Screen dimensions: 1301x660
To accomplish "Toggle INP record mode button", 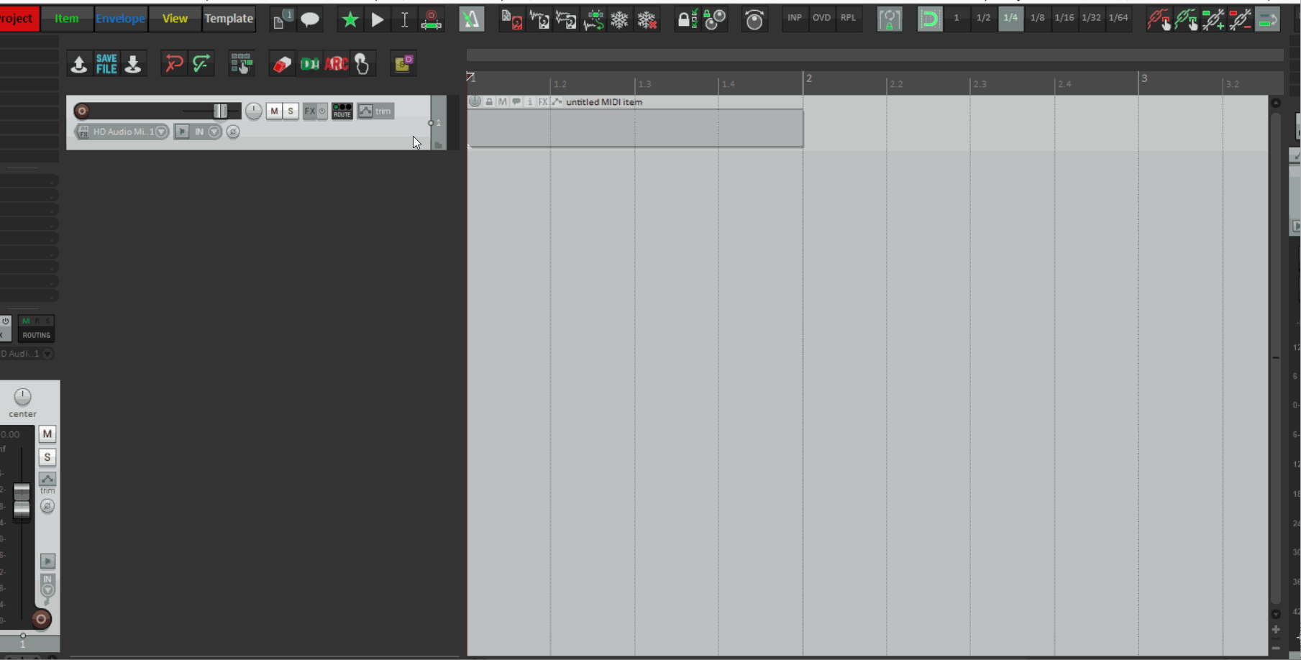I will click(795, 18).
